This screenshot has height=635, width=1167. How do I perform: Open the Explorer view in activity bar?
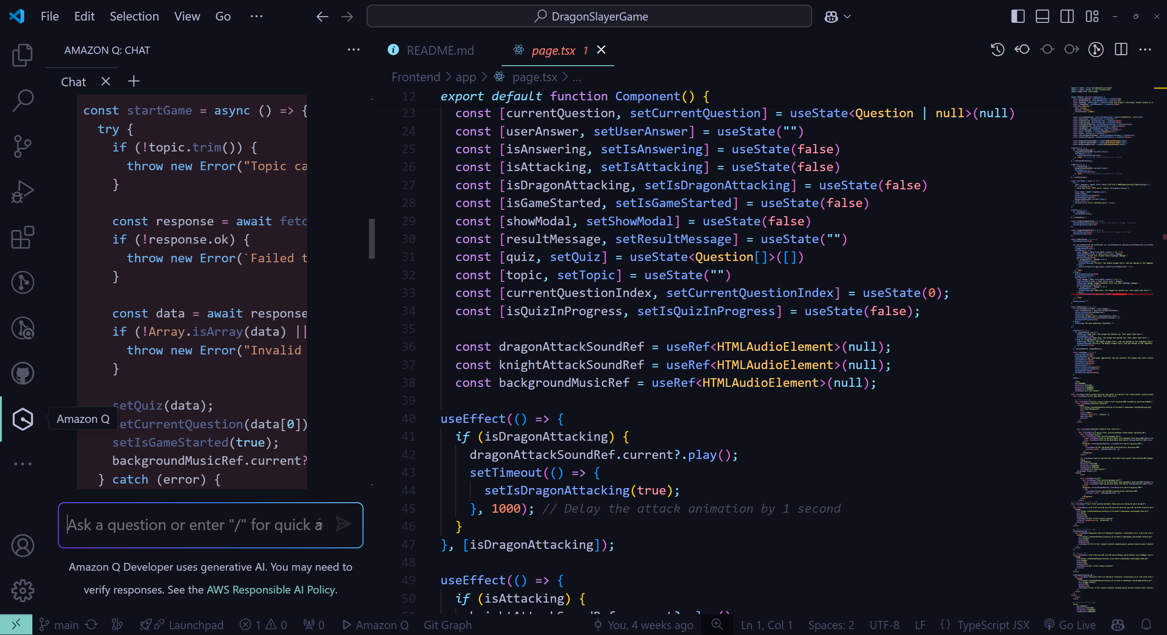pos(22,55)
